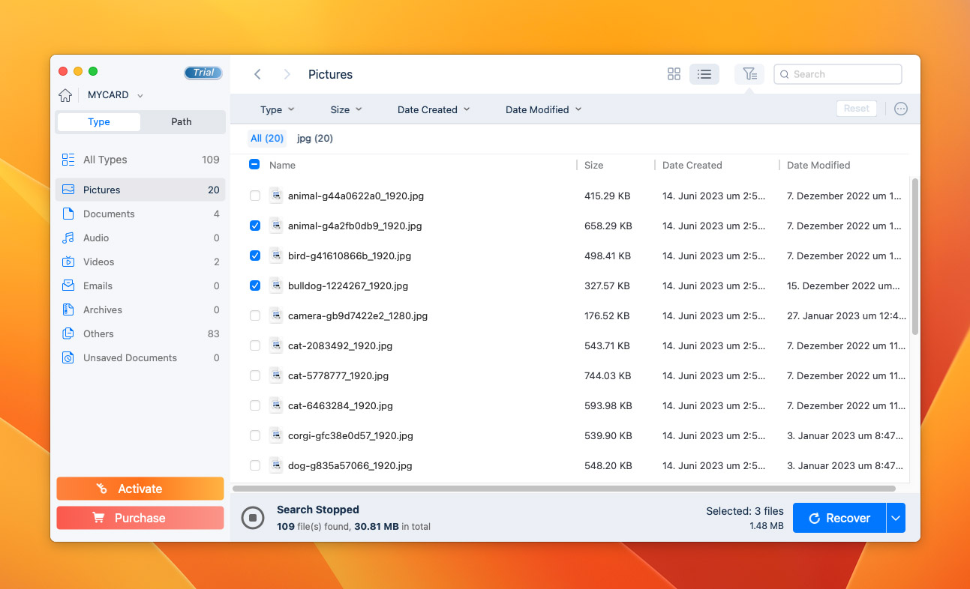Click the stop search icon

(x=253, y=517)
